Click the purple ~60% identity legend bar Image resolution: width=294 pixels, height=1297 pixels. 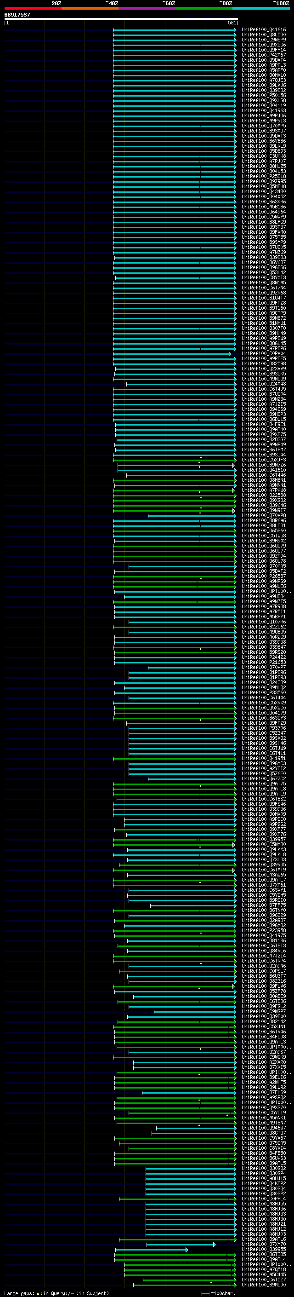(147, 8)
